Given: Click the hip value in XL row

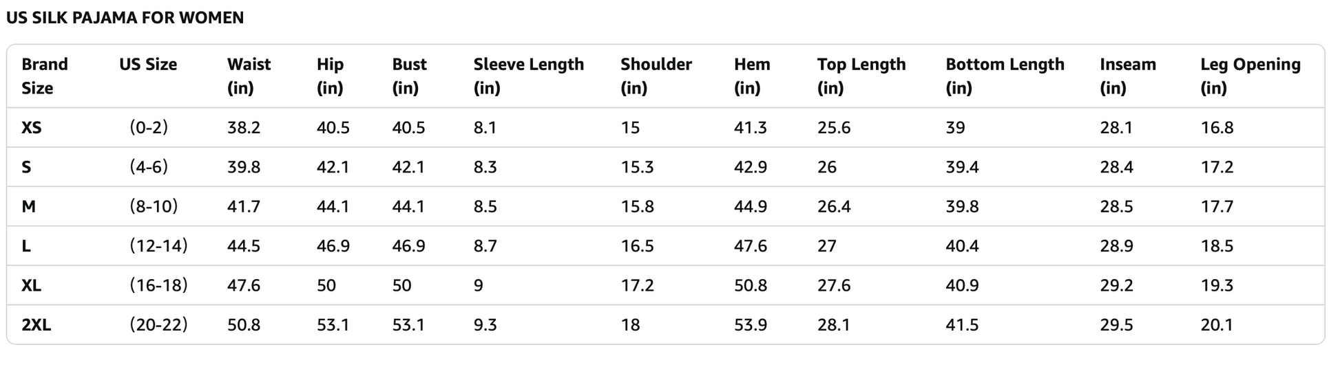Looking at the screenshot, I should [x=326, y=285].
